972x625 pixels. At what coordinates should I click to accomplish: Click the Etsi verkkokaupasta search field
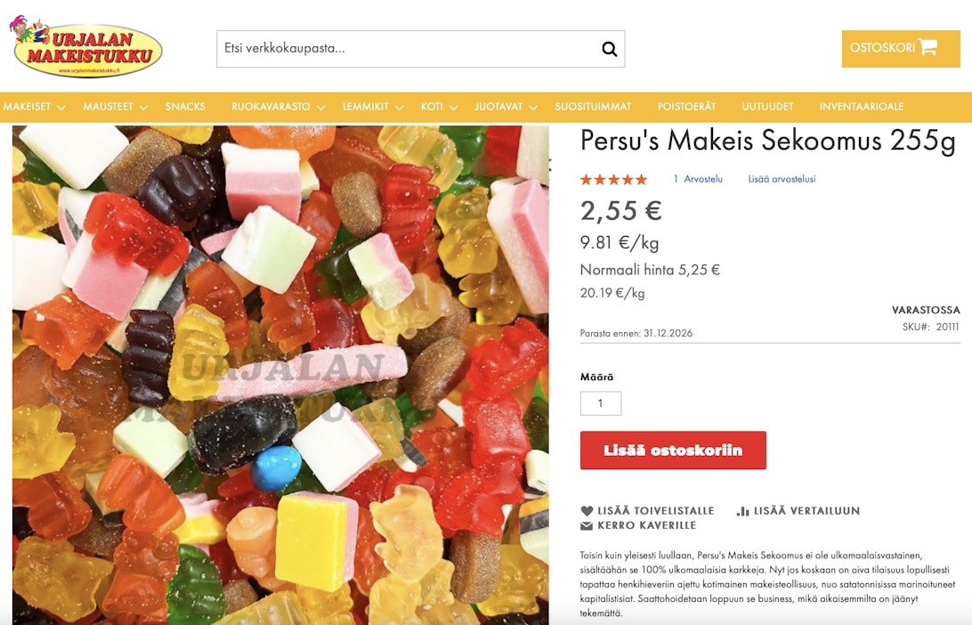click(405, 49)
